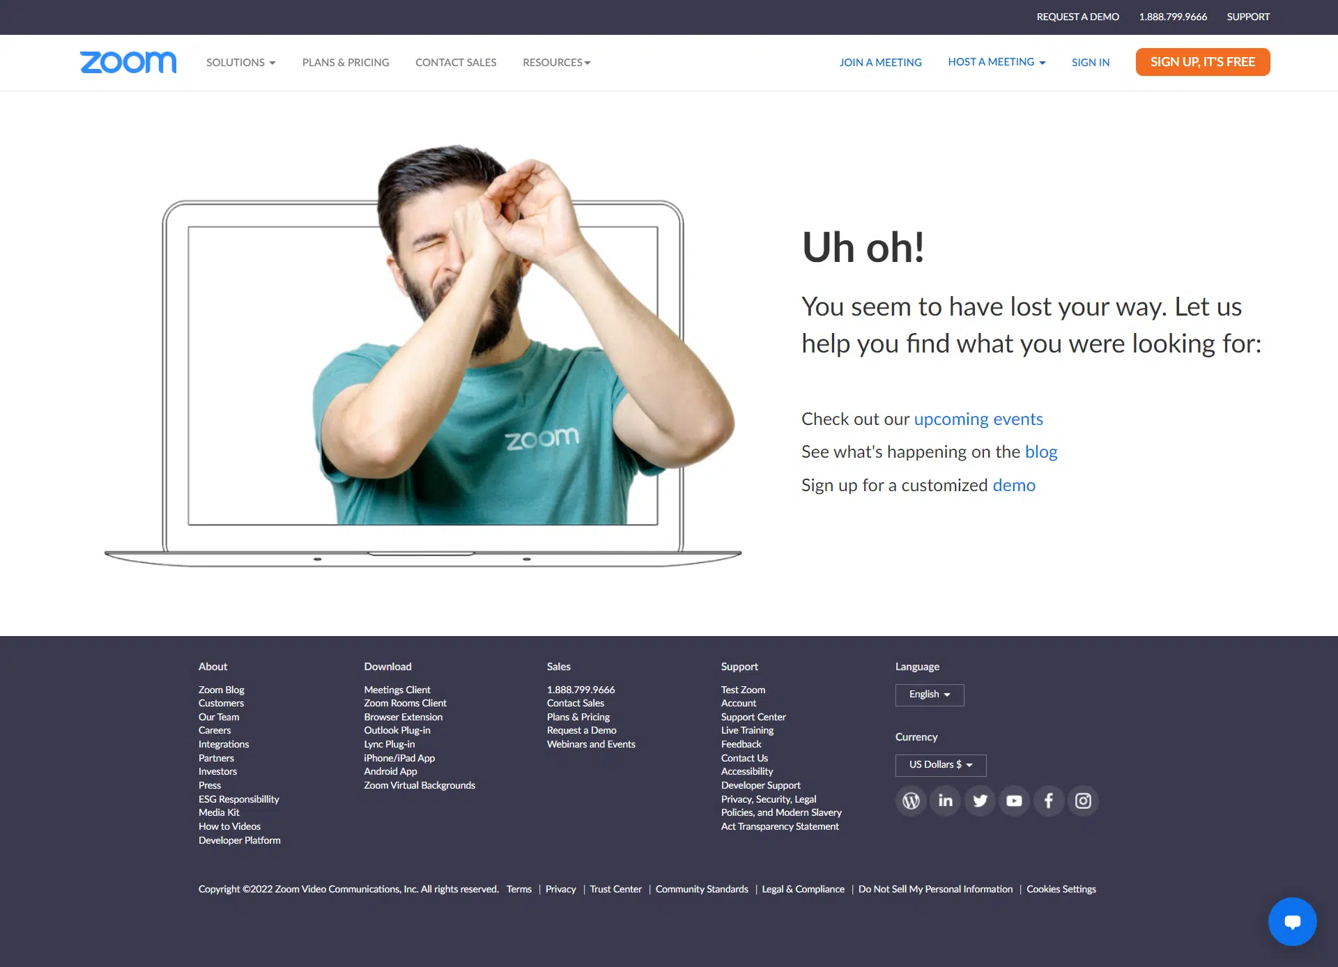
Task: Open the LinkedIn social icon
Action: tap(945, 800)
